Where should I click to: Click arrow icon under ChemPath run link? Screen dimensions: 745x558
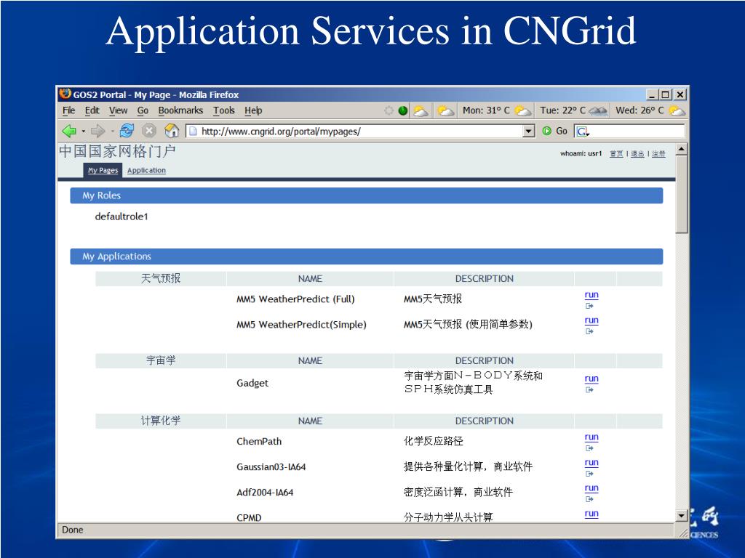[589, 448]
